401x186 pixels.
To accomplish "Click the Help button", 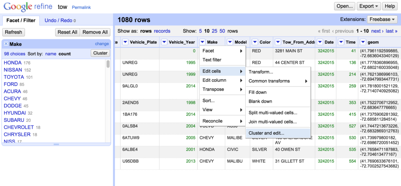I will 390,6.
